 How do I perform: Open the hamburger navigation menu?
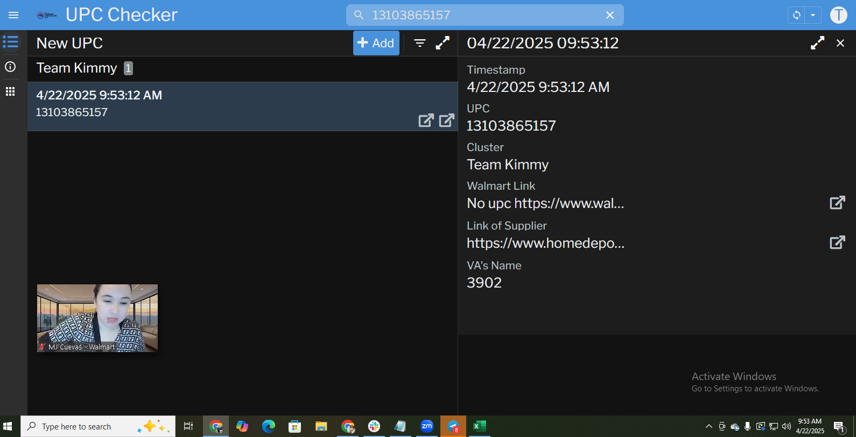pyautogui.click(x=13, y=15)
